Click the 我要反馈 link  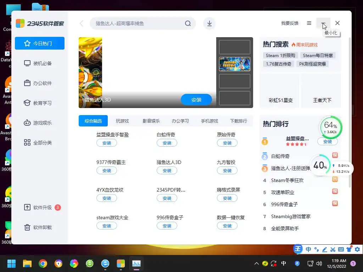290,23
